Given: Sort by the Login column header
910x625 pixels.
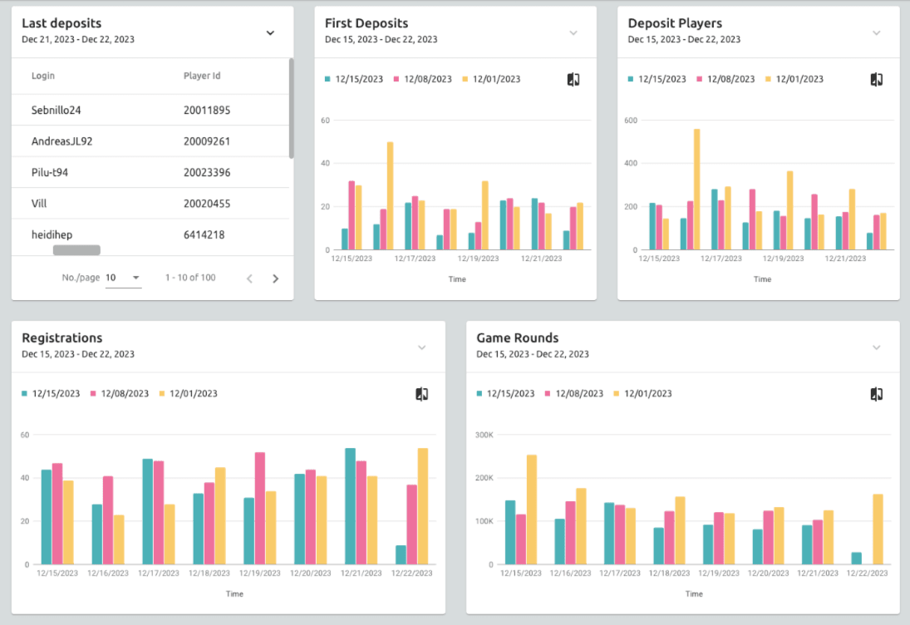Looking at the screenshot, I should click(42, 75).
